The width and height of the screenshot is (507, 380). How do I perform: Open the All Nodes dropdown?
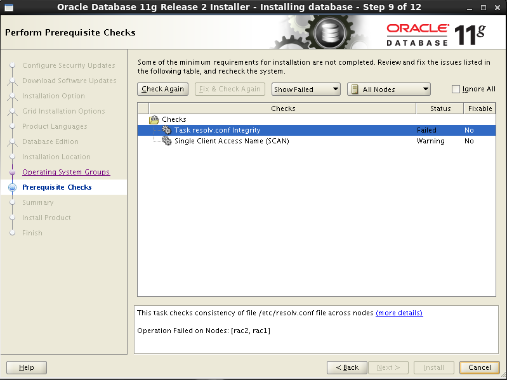pos(388,89)
